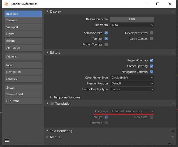Screen dimensions: 178x147
Task: Maximize the Blender Preferences window
Action: tap(158, 4)
